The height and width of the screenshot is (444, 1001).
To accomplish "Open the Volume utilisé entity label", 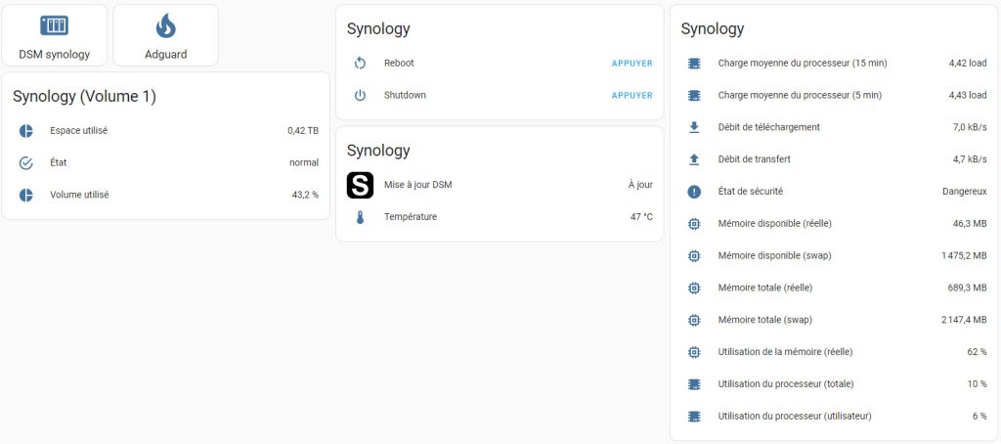I will point(79,195).
